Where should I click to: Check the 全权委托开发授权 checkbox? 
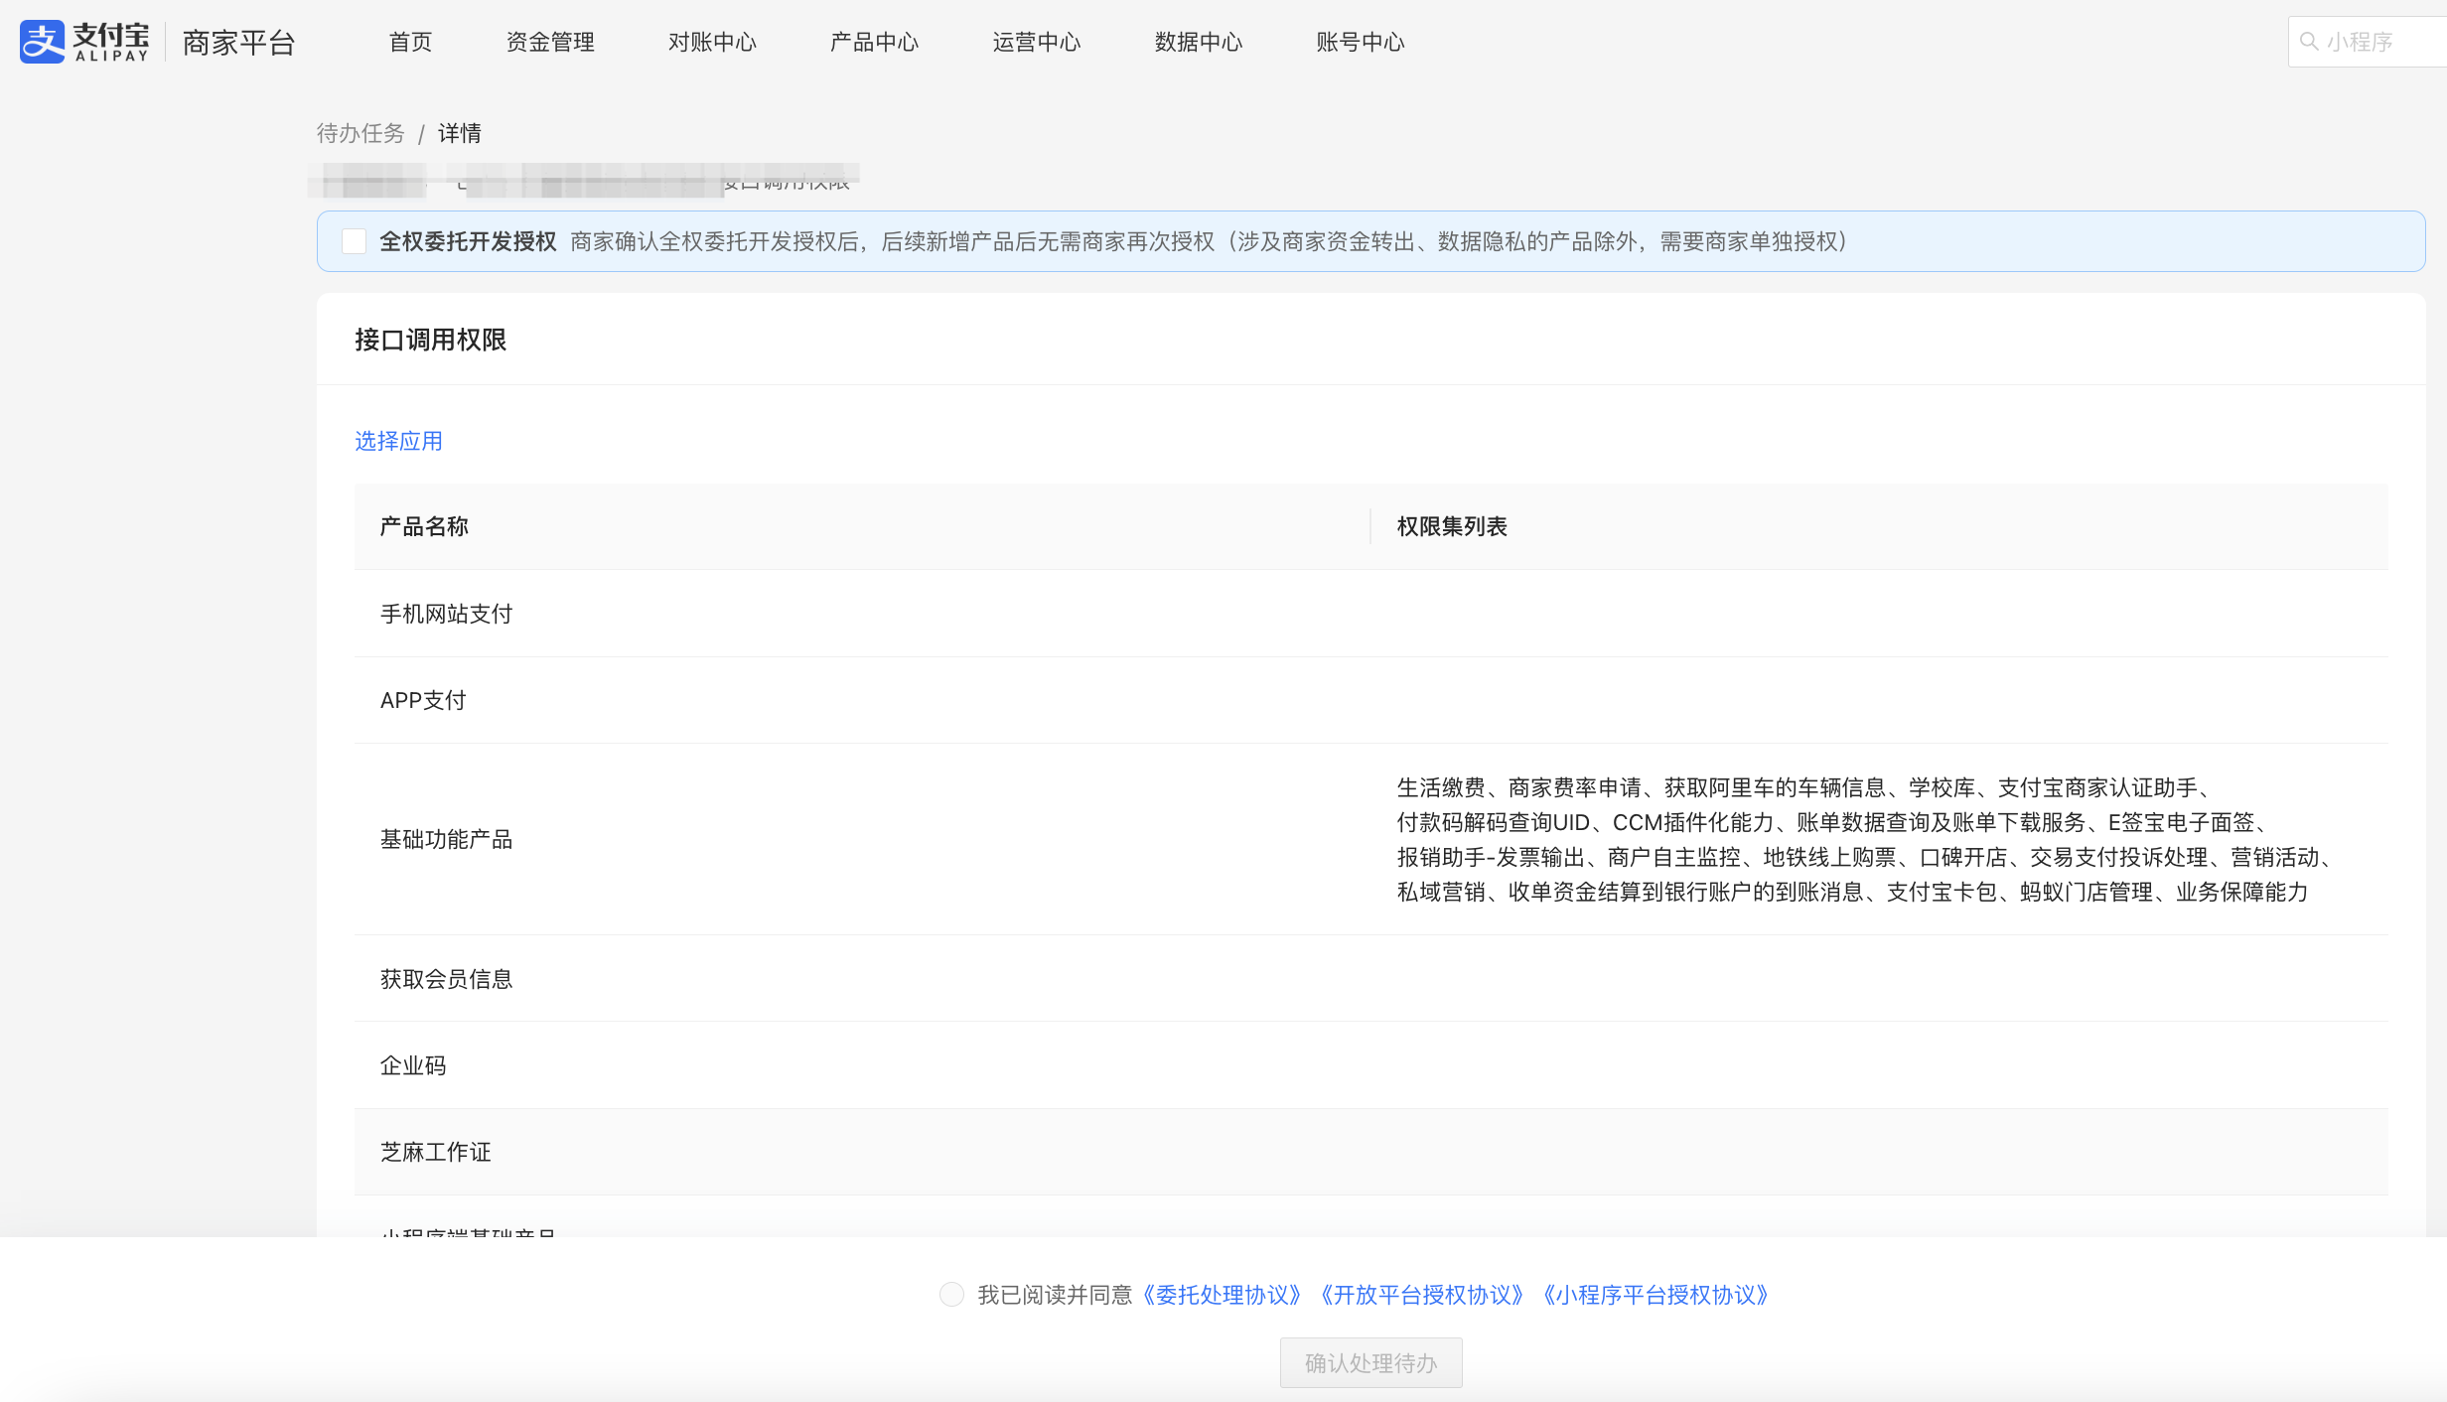coord(354,241)
